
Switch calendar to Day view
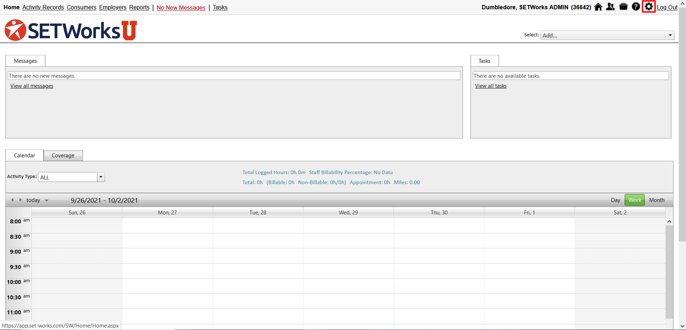pyautogui.click(x=616, y=200)
